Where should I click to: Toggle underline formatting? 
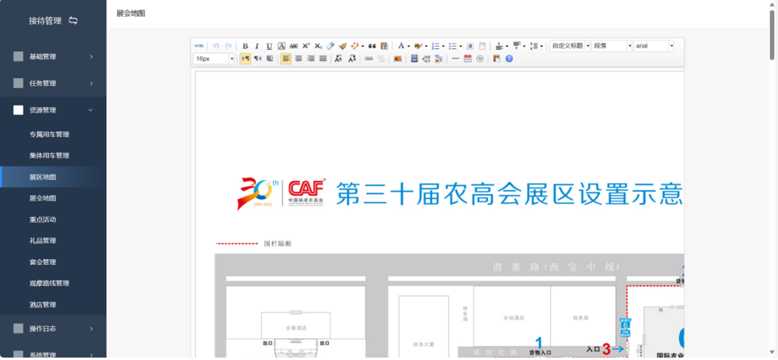(x=269, y=46)
